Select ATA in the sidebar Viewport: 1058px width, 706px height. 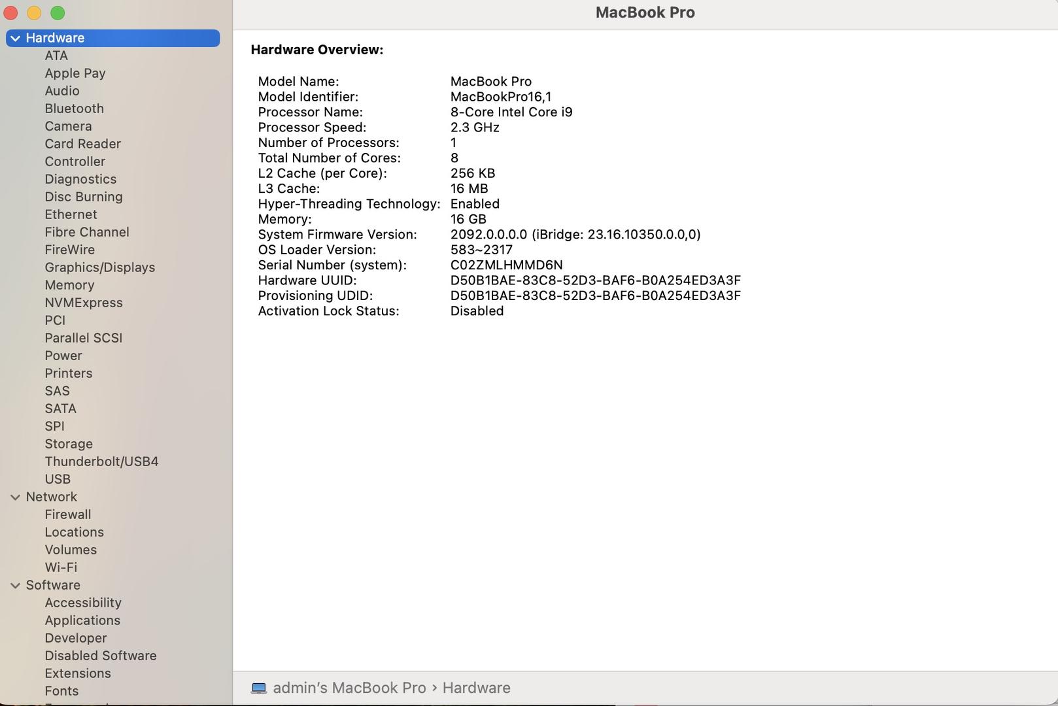[56, 56]
